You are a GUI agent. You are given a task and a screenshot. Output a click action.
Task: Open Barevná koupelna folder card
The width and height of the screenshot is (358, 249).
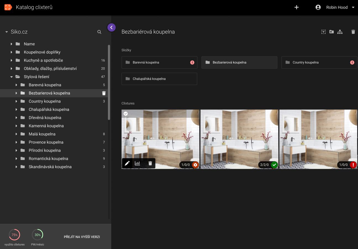(x=159, y=63)
